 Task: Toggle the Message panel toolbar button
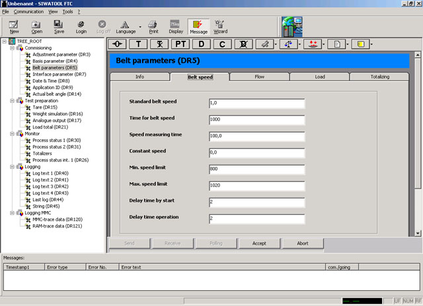pyautogui.click(x=198, y=26)
